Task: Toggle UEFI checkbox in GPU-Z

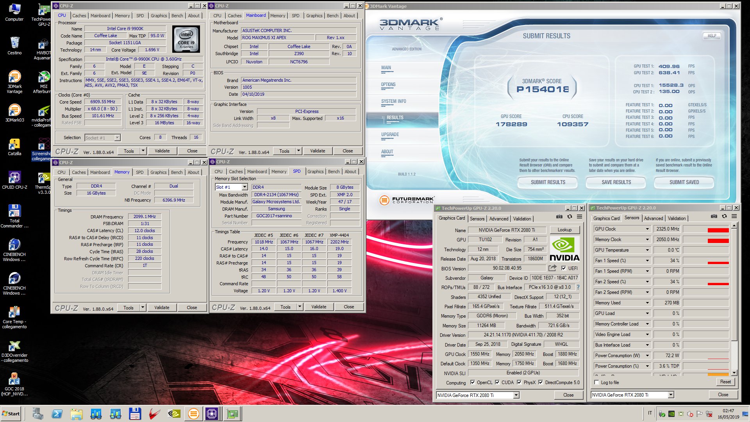Action: (564, 268)
